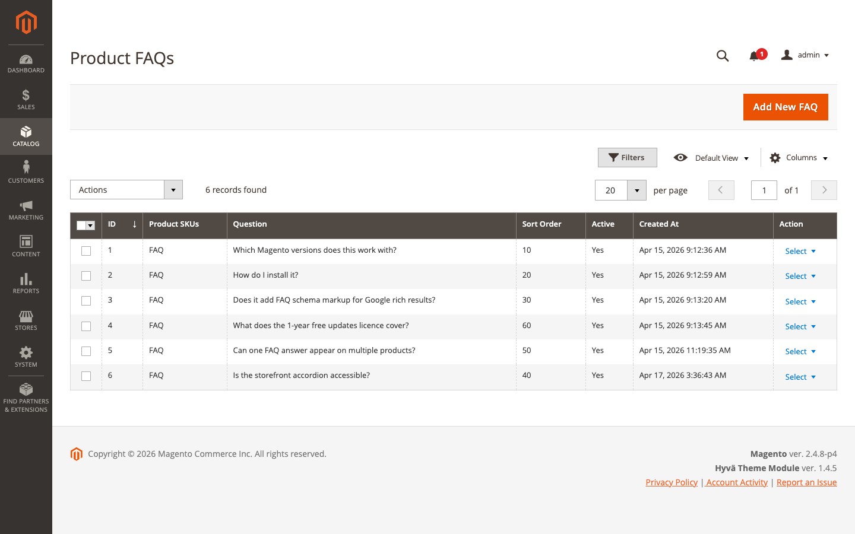Check the box for FAQ ID 1
This screenshot has width=855, height=534.
86,251
